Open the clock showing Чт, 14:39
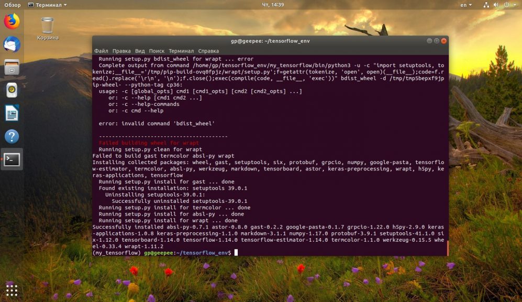This screenshot has height=302, width=522. pos(273,5)
